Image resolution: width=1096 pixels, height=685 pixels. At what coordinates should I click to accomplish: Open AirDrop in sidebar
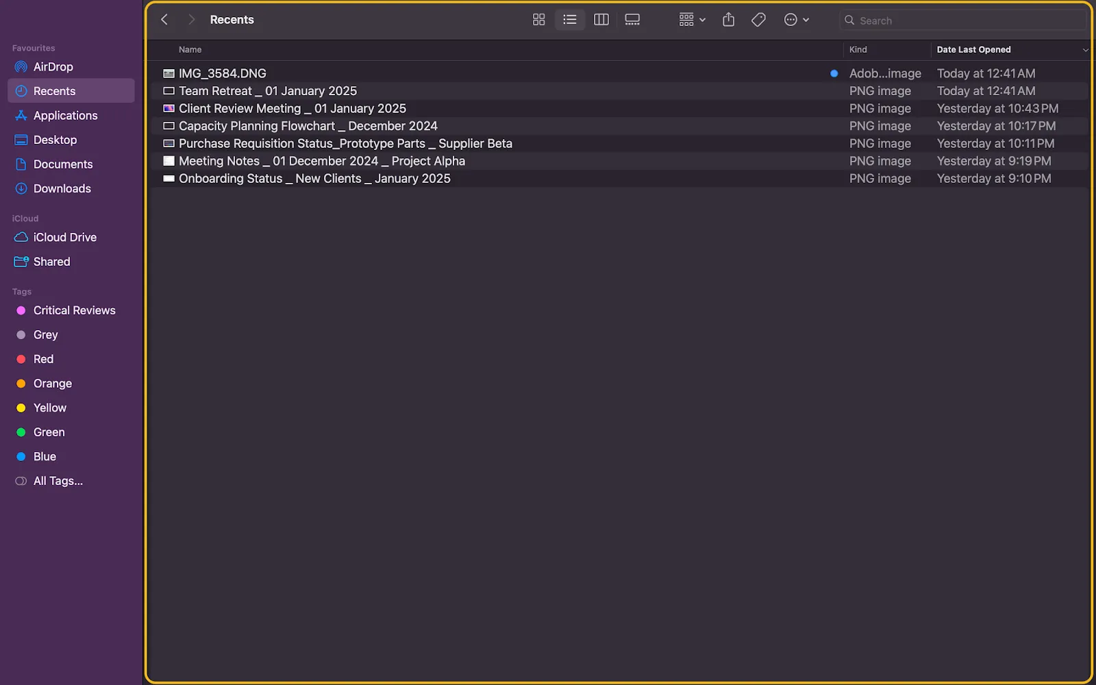[71, 67]
